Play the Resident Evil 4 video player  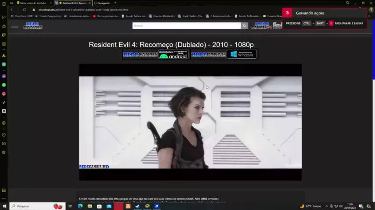point(190,122)
